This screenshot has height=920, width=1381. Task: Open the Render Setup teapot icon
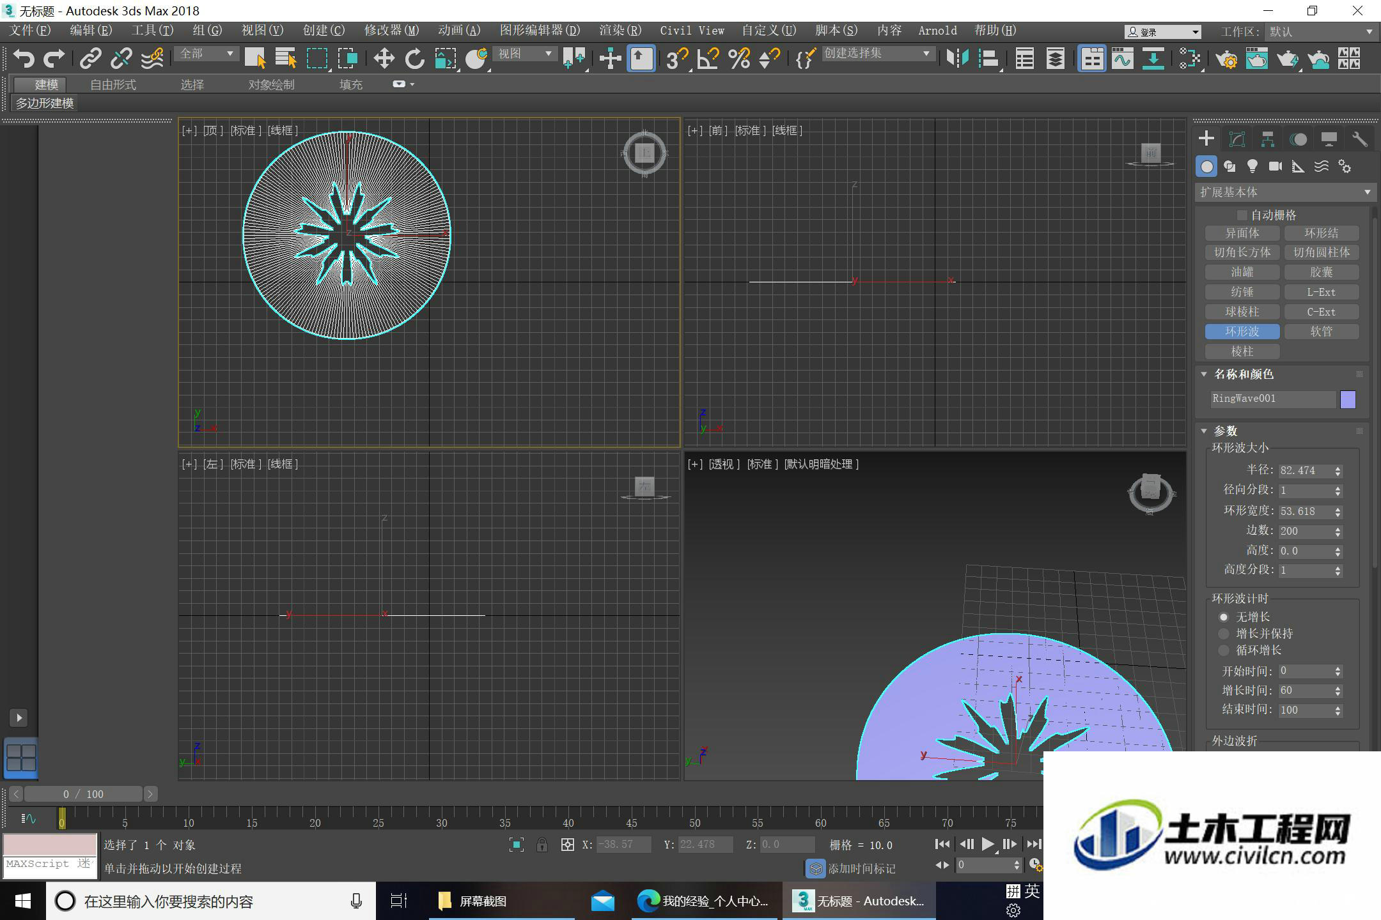tap(1227, 59)
